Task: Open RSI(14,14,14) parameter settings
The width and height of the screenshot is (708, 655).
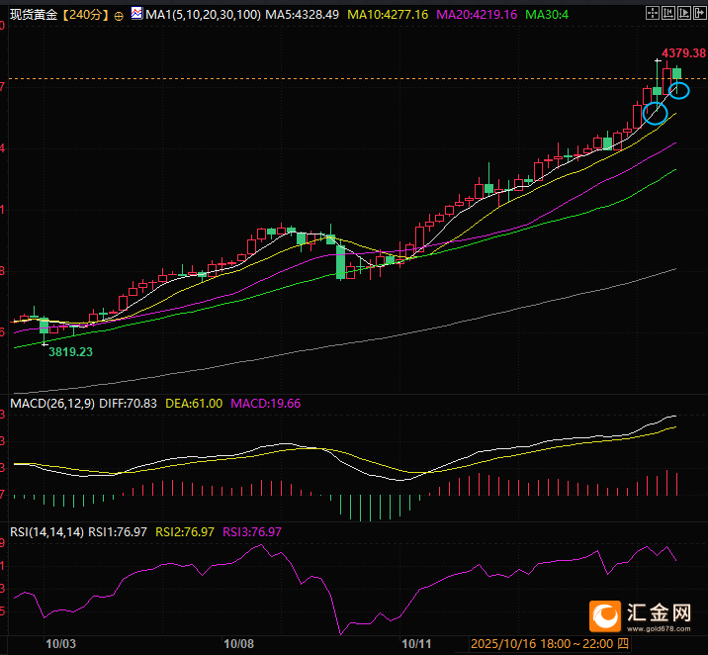Action: tap(46, 531)
